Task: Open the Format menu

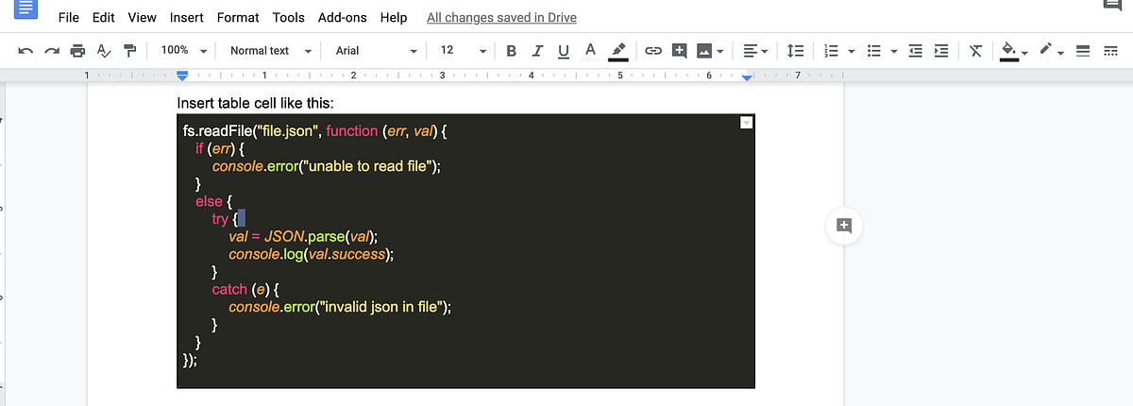Action: coord(238,17)
